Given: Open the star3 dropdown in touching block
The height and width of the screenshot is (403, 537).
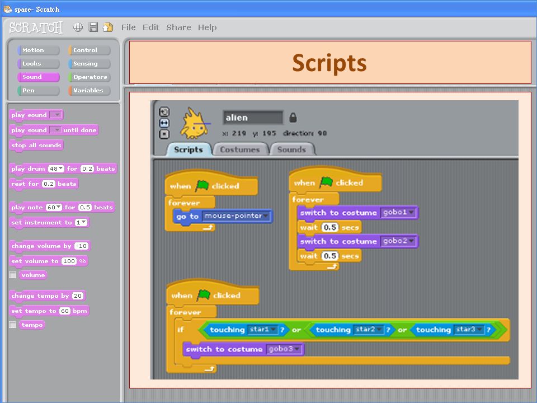Looking at the screenshot, I should pyautogui.click(x=469, y=330).
